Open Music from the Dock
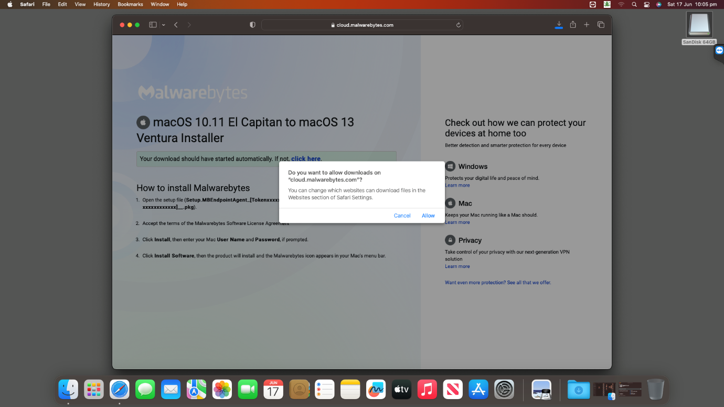Image resolution: width=724 pixels, height=407 pixels. click(x=428, y=389)
